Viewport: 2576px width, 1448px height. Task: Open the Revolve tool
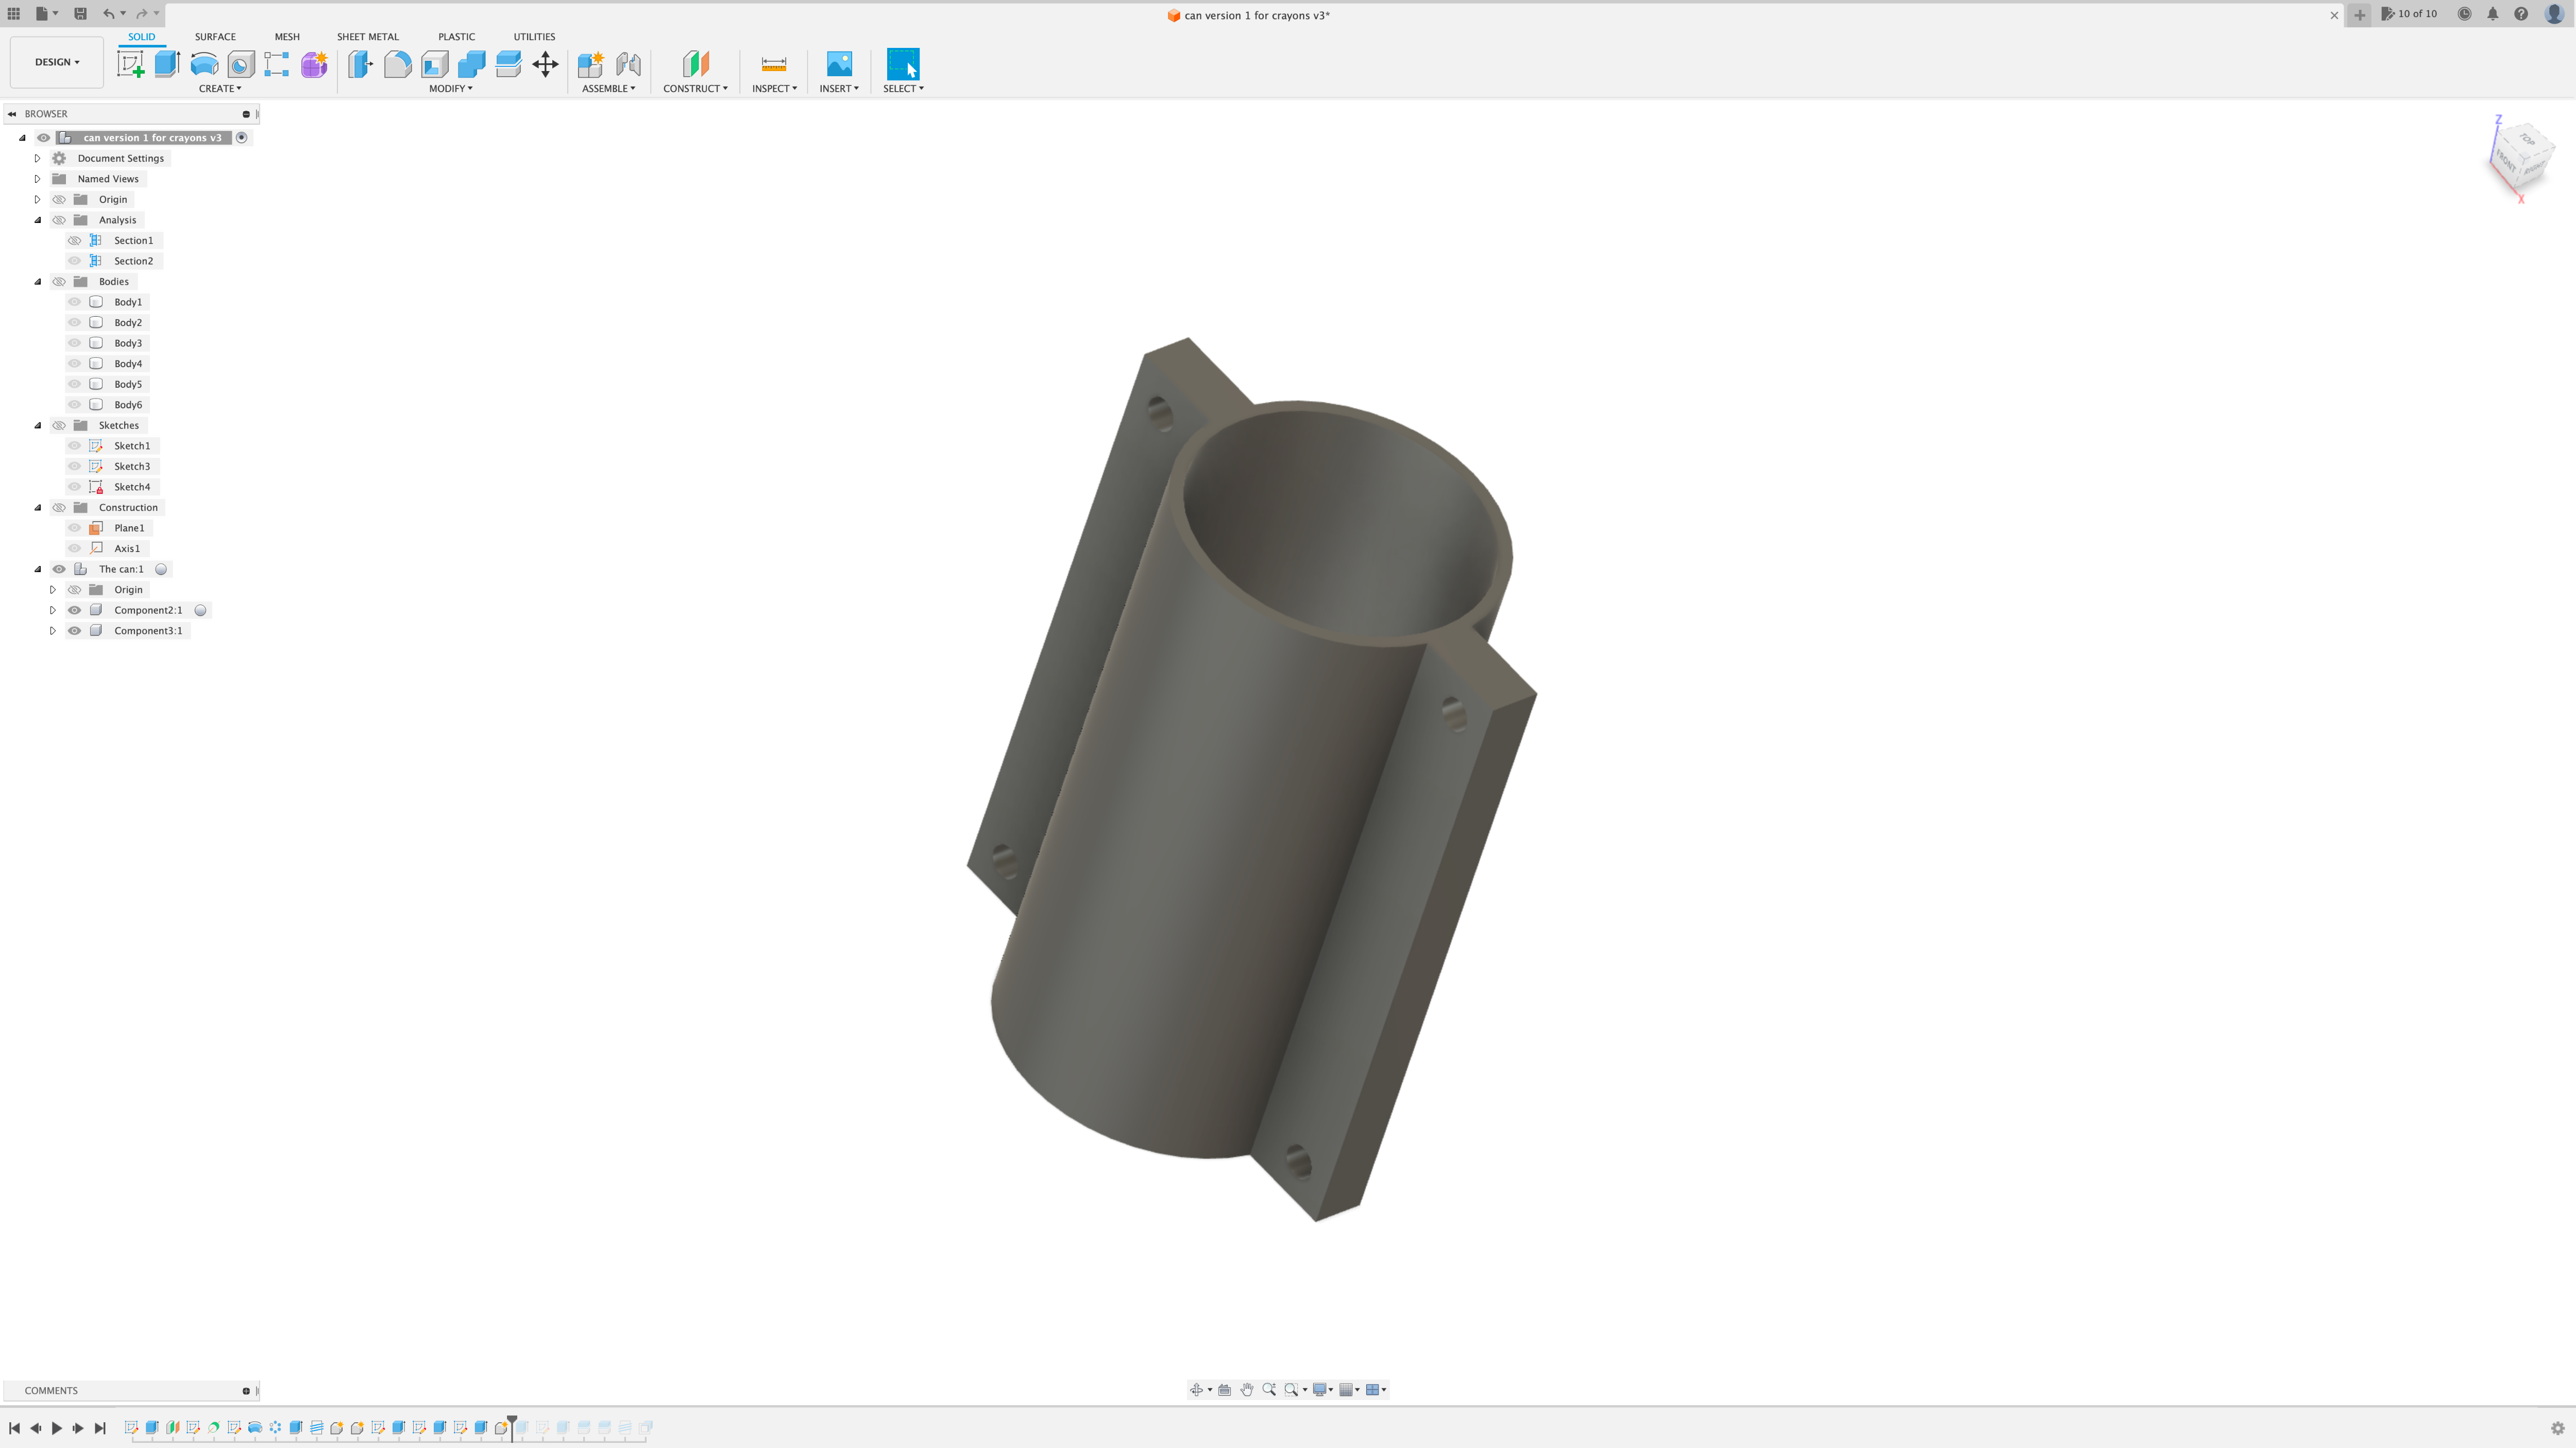204,64
